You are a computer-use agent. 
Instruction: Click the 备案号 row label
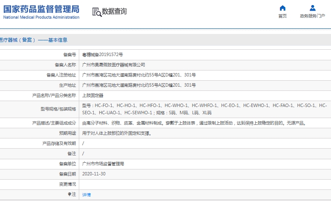69,55
